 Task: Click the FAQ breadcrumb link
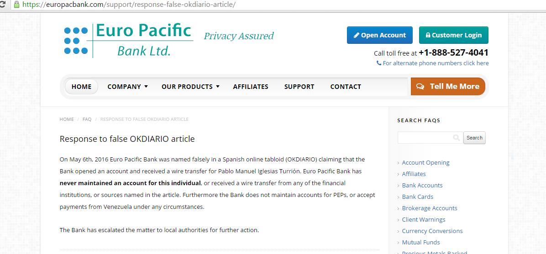pyautogui.click(x=87, y=119)
